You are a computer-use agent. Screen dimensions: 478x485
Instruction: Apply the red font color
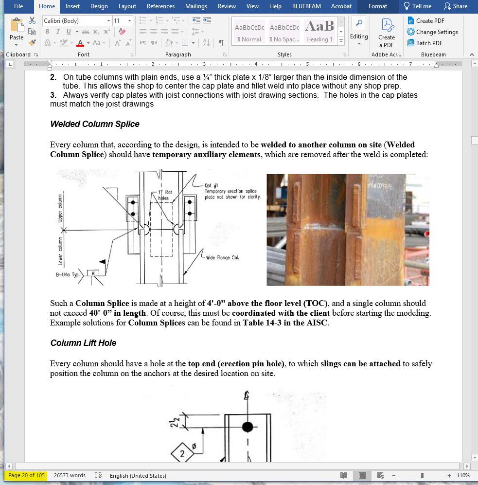click(x=80, y=43)
